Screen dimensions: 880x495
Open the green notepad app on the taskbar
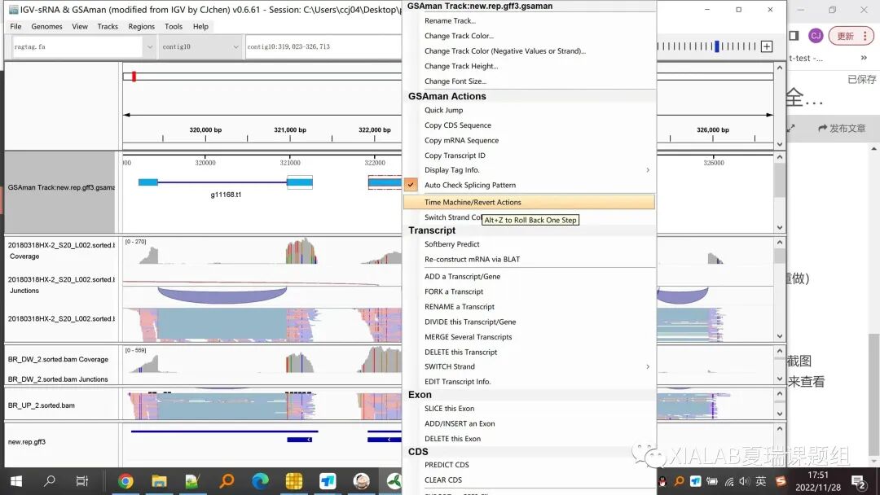[192, 481]
